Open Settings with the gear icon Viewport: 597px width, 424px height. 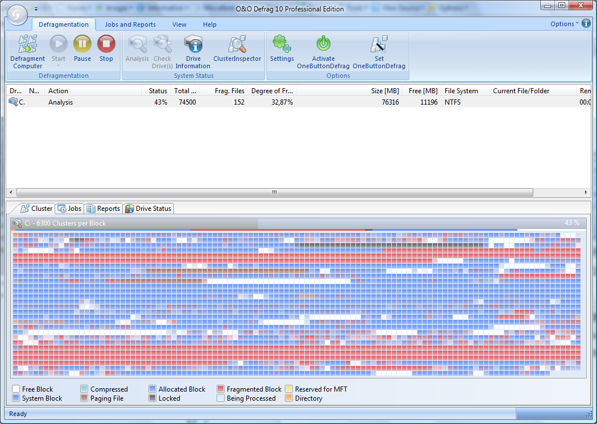[282, 44]
